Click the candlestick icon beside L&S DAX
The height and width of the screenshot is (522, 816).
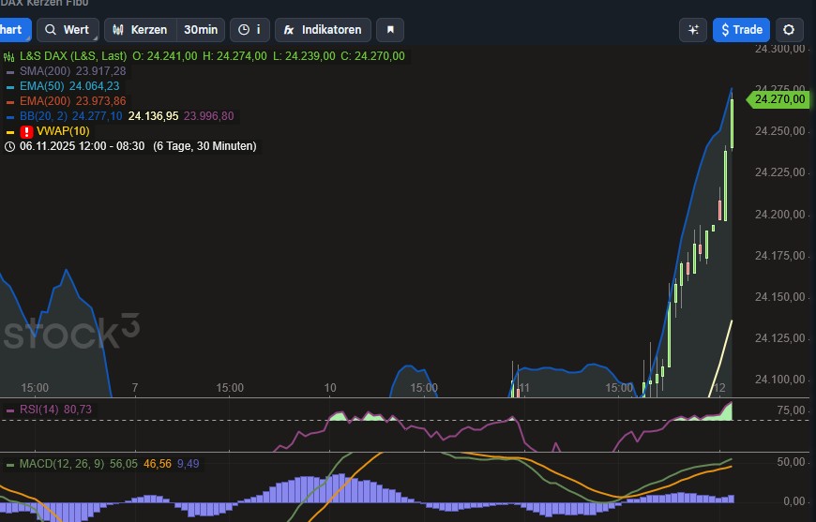10,56
